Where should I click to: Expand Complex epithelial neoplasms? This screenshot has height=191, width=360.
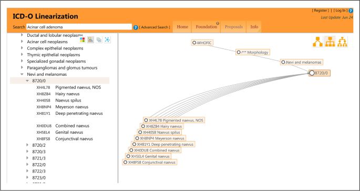22,48
